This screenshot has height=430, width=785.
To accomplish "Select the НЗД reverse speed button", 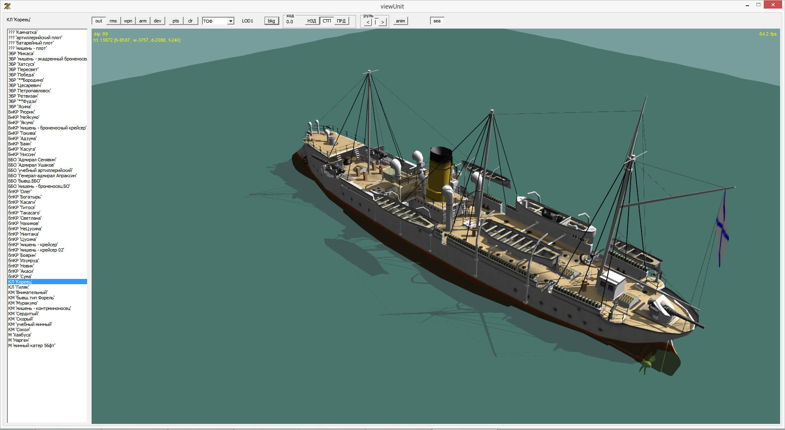I will (x=312, y=21).
